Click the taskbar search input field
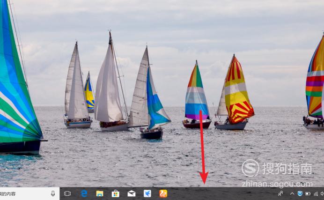The height and width of the screenshot is (200, 324). 29,193
